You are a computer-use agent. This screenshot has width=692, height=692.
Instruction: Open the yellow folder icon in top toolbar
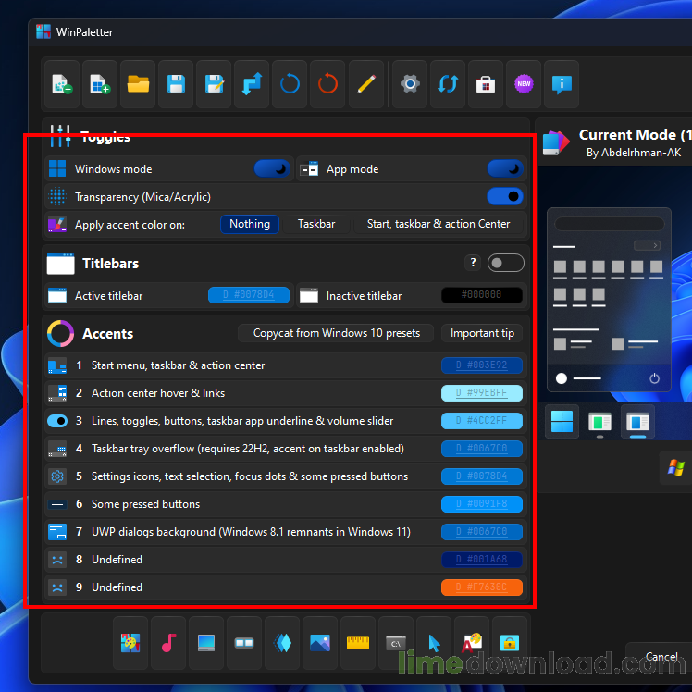click(x=138, y=84)
